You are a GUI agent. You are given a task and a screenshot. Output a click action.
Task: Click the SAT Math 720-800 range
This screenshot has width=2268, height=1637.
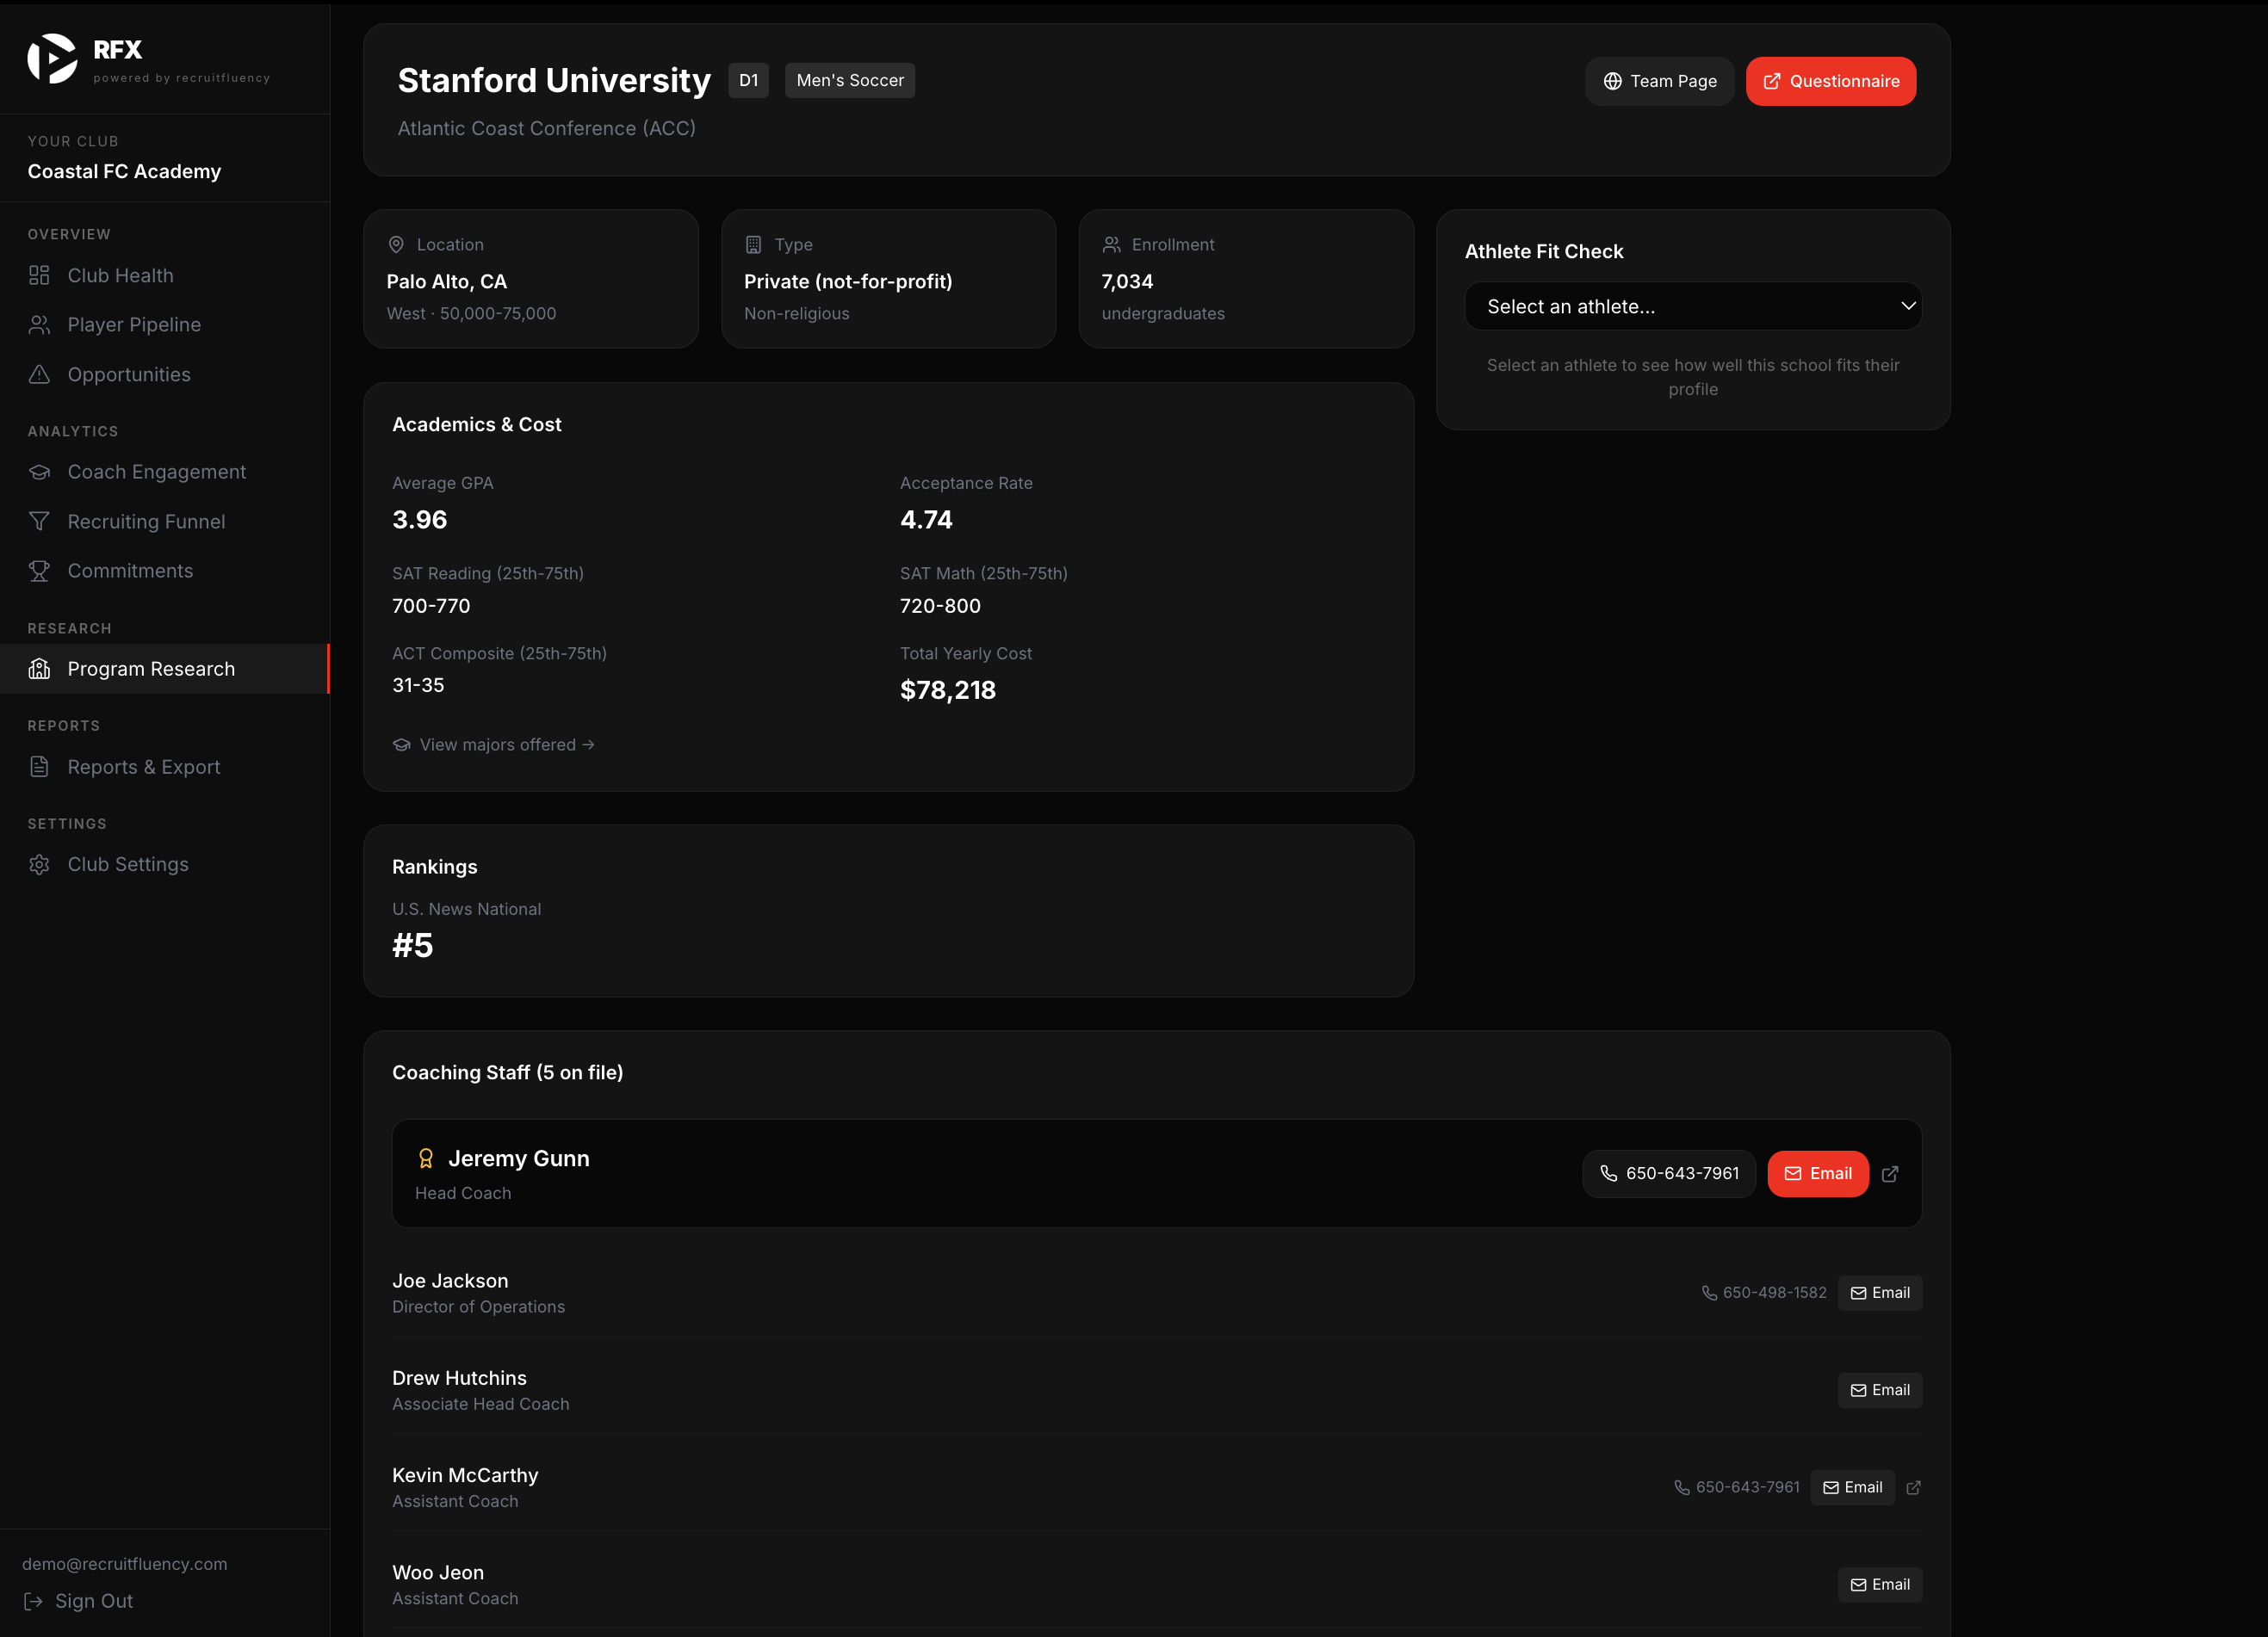(x=939, y=606)
